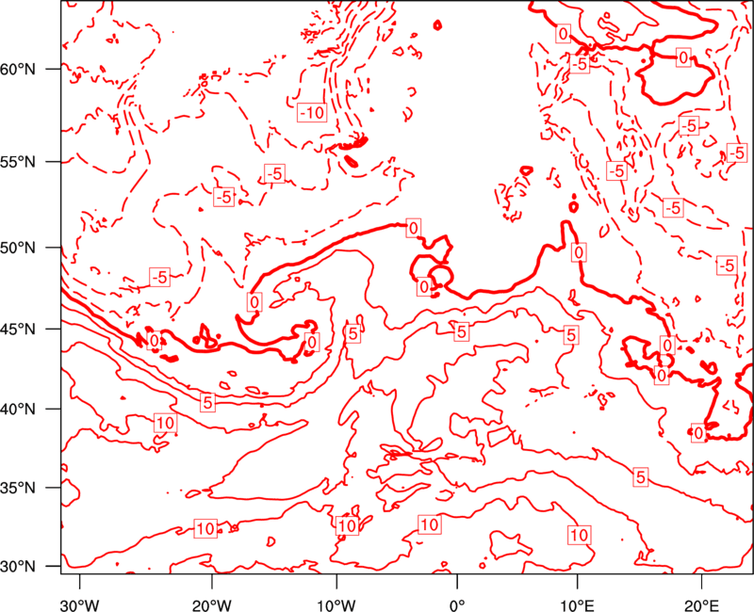Click the 30°N latitude axis label
This screenshot has height=612, width=754.
click(18, 567)
